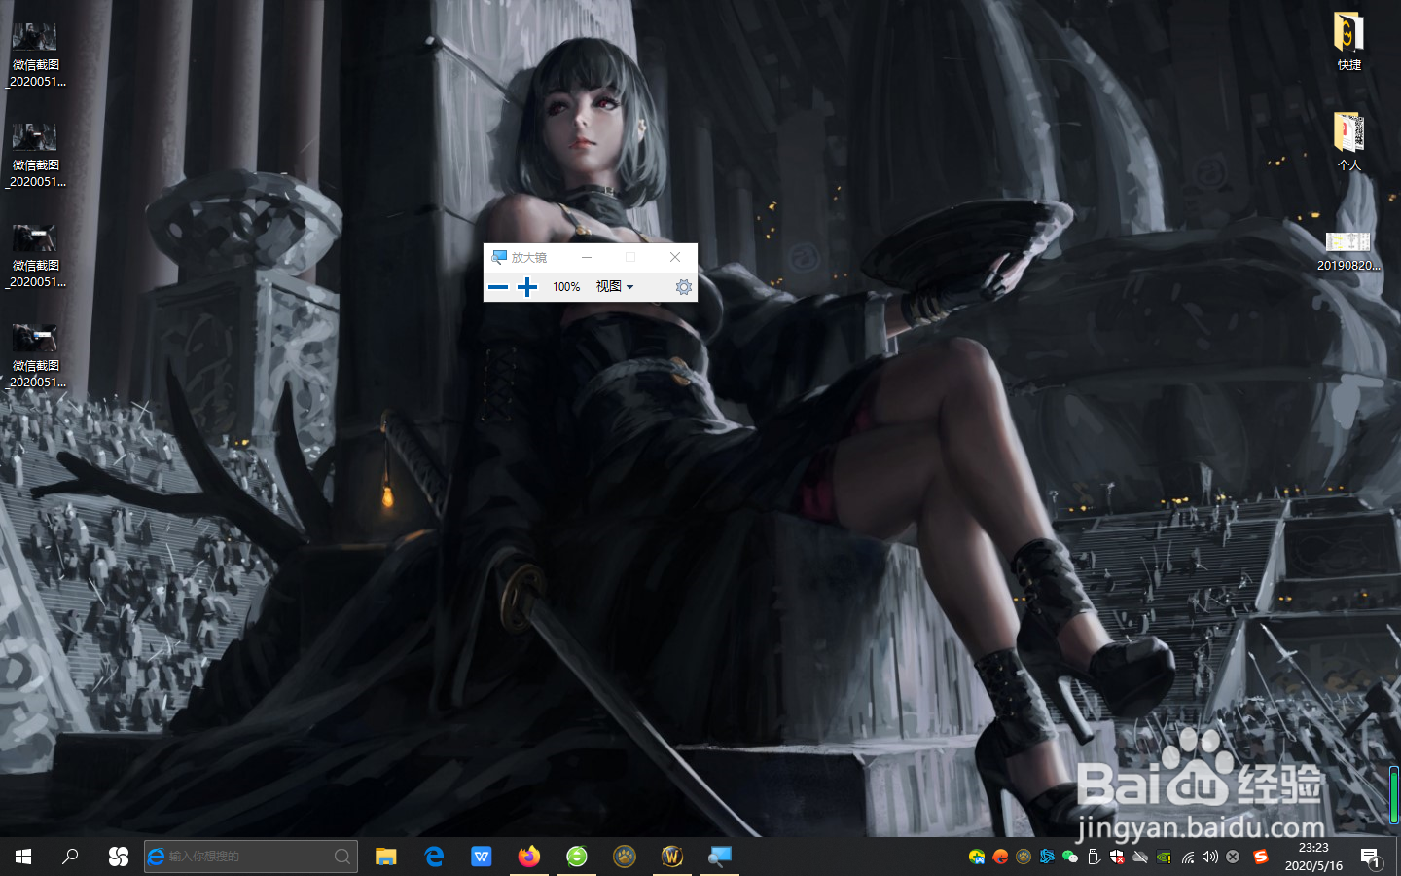Click the OneDrive cloud tray icon
The width and height of the screenshot is (1401, 876).
(x=1140, y=857)
